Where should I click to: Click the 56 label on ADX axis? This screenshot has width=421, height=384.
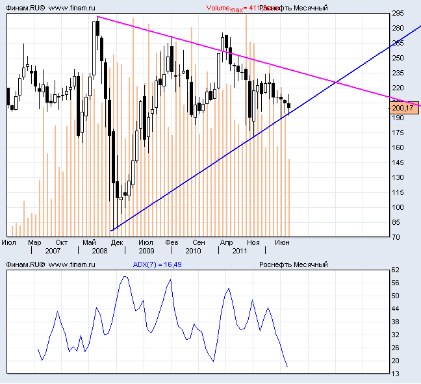point(396,283)
